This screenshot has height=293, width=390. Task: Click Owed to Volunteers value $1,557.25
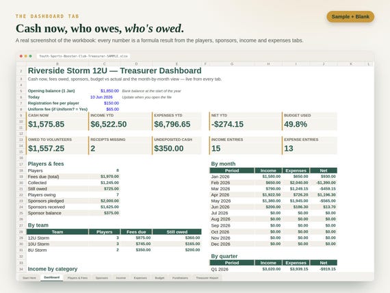(x=47, y=149)
